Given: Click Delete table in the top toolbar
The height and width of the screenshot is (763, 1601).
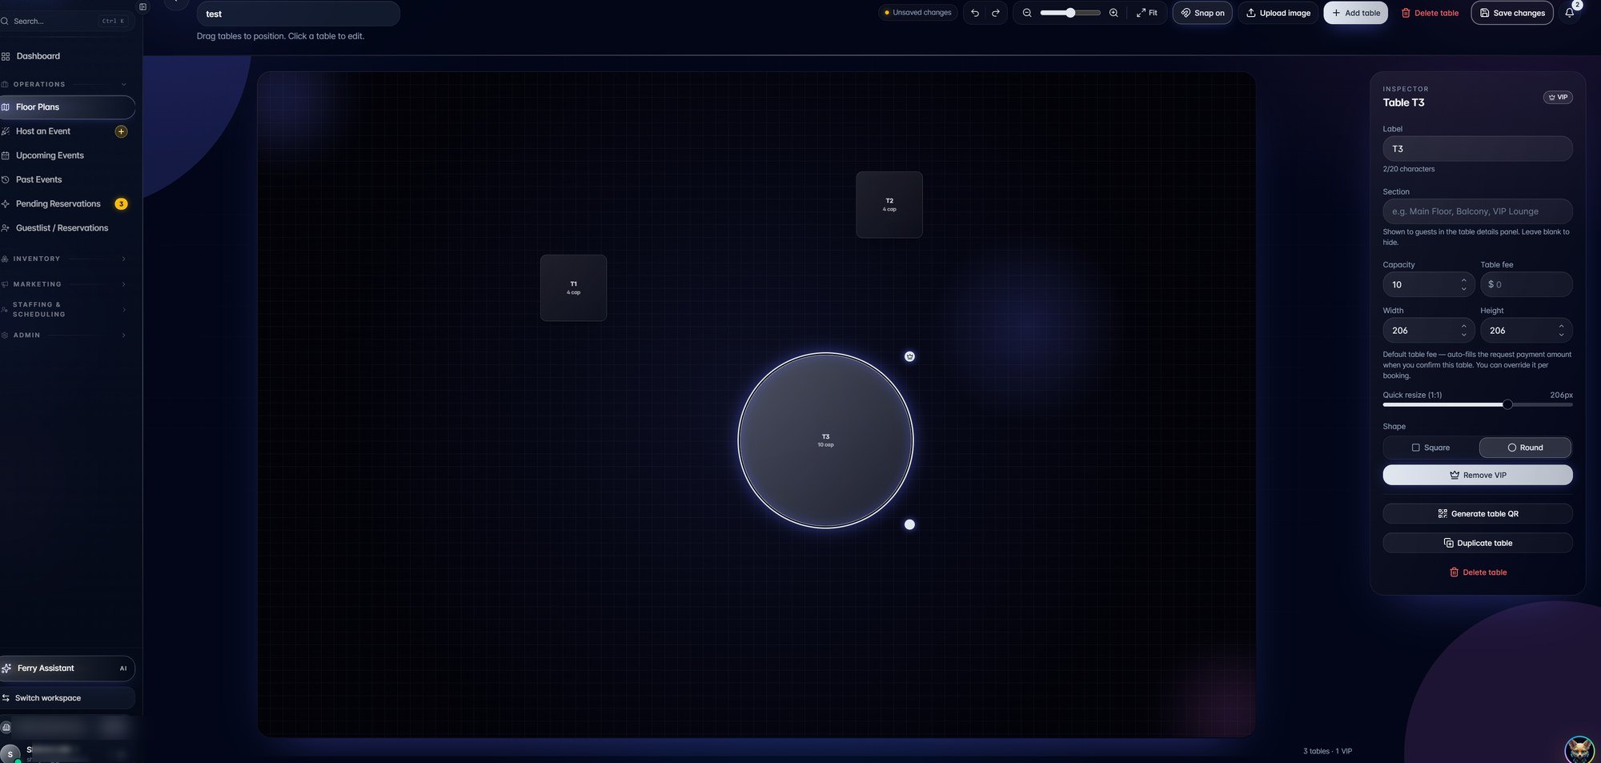Looking at the screenshot, I should click(1430, 13).
